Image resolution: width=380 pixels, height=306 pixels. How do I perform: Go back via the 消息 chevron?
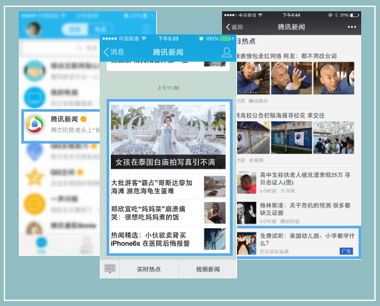tap(113, 52)
